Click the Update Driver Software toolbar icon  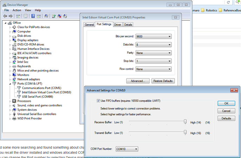[54, 16]
